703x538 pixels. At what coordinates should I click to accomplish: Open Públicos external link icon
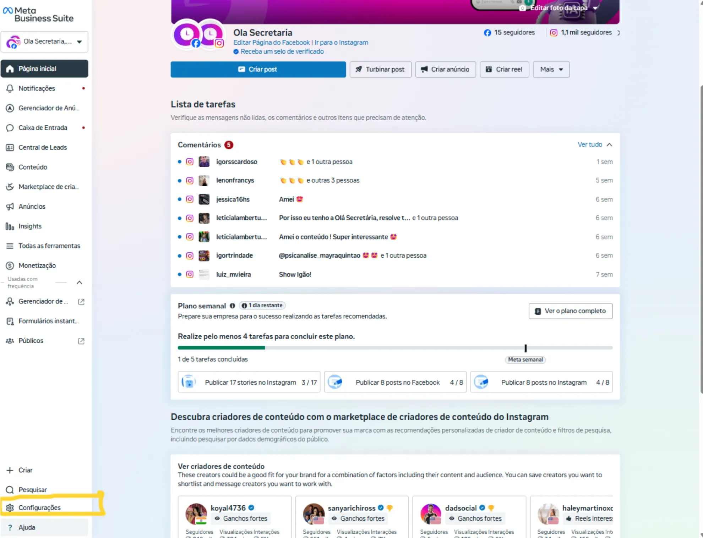click(81, 341)
